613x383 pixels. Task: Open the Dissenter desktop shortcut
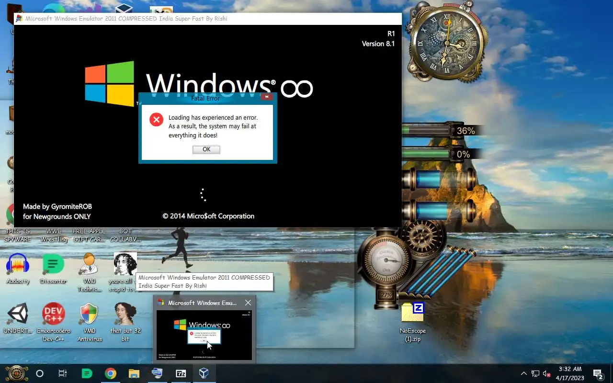pos(53,269)
